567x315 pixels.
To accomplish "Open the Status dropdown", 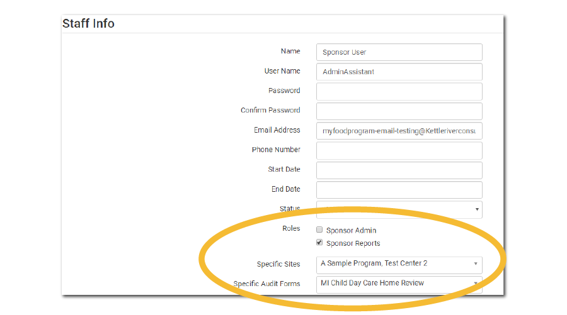I will tap(399, 209).
